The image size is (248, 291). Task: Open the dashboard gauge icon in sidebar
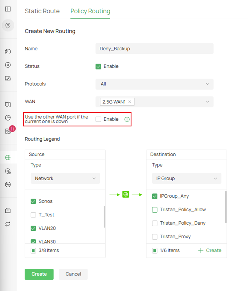tap(8, 51)
